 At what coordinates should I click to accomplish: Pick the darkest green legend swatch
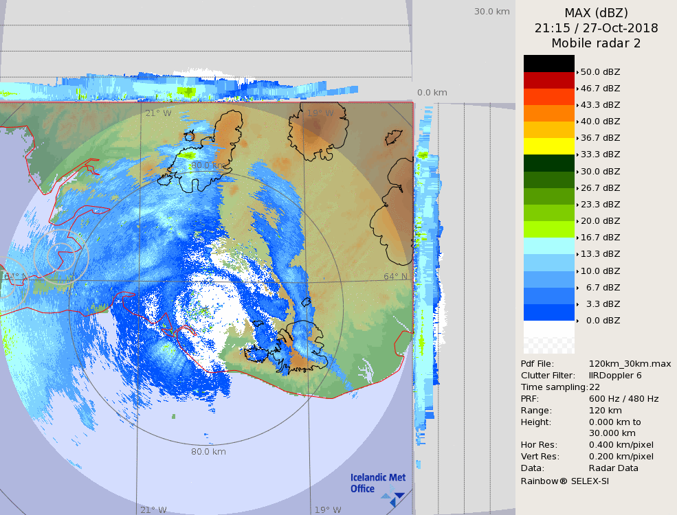[548, 163]
